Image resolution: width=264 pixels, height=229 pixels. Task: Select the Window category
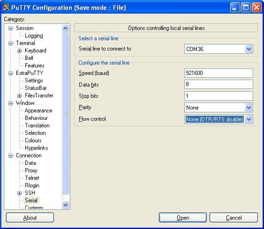[25, 103]
